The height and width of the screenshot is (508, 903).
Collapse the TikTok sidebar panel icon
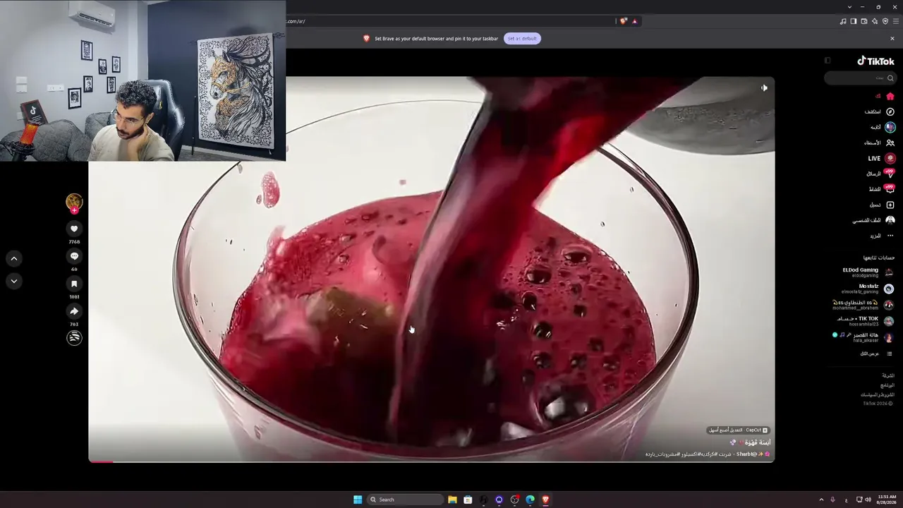[828, 61]
